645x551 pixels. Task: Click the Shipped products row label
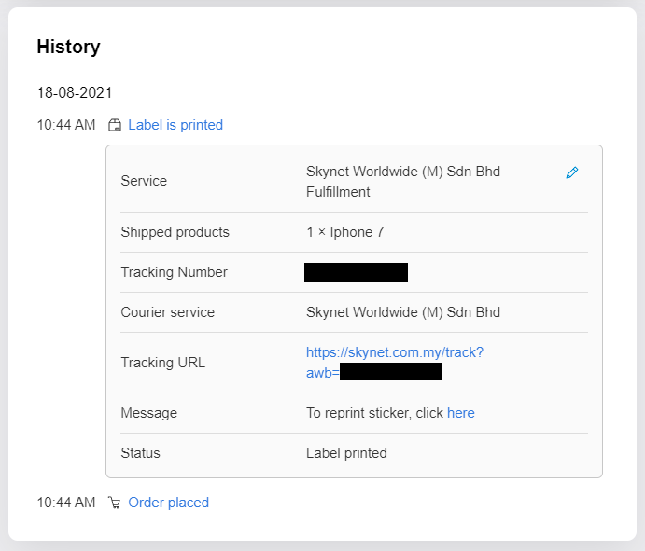(175, 232)
